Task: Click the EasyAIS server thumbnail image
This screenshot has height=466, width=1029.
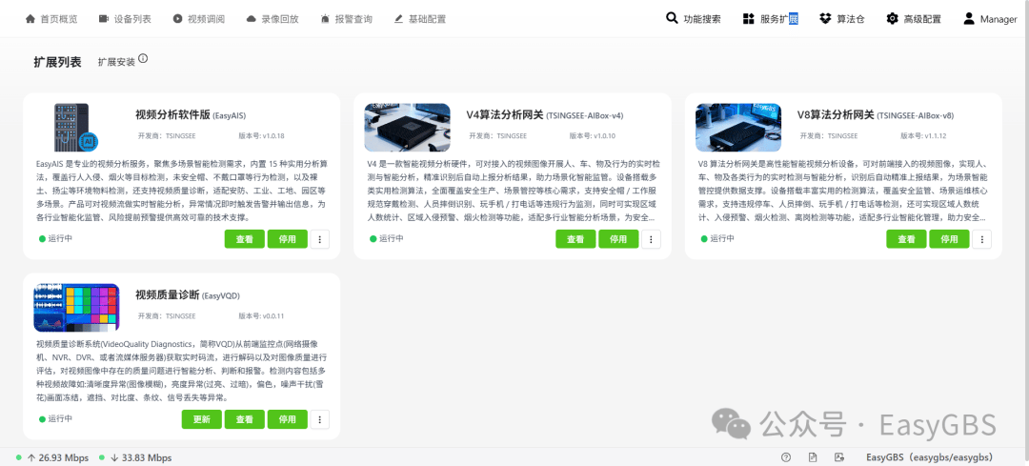Action: [x=76, y=128]
